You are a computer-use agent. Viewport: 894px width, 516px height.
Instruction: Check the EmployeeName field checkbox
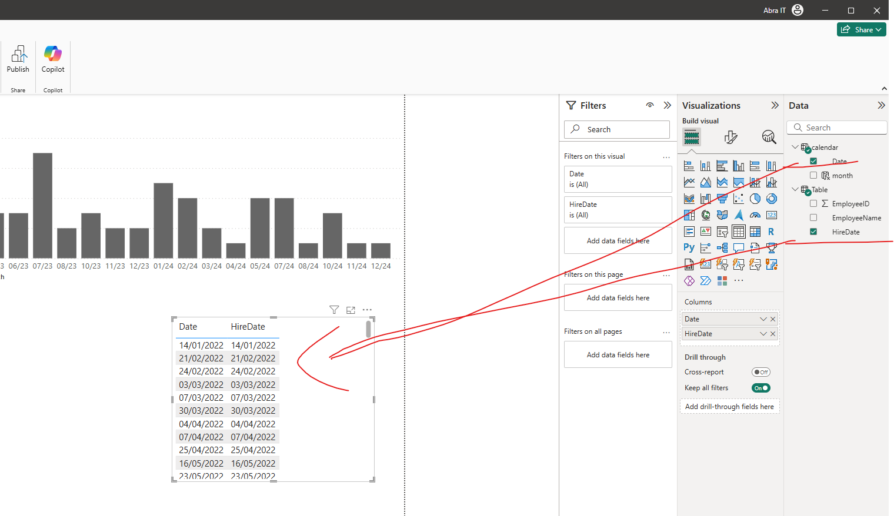point(813,217)
